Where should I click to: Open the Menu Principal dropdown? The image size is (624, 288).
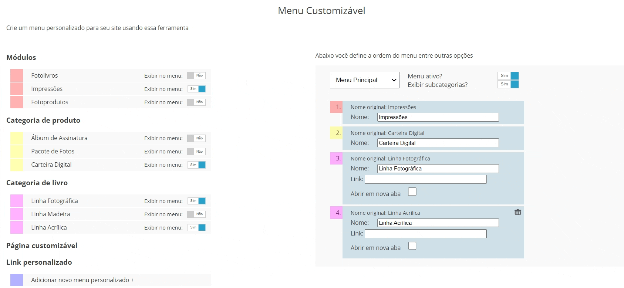coord(364,80)
